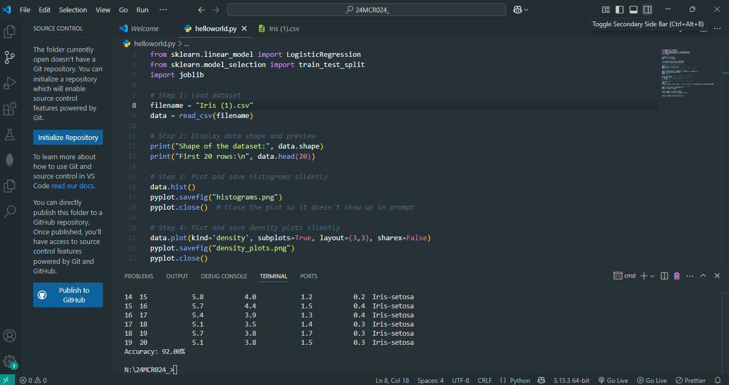This screenshot has width=729, height=385.
Task: Open the Explorer view in activity bar
Action: coord(10,32)
